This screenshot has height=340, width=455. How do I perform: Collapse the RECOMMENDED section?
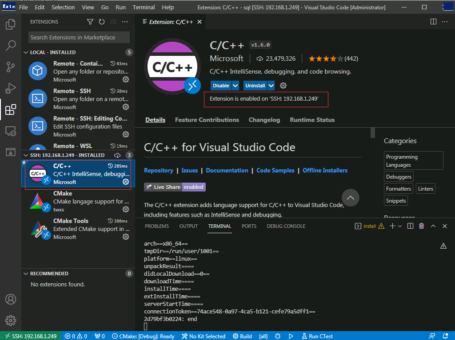tap(26, 274)
